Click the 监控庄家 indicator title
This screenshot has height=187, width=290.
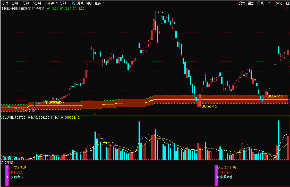[7, 162]
